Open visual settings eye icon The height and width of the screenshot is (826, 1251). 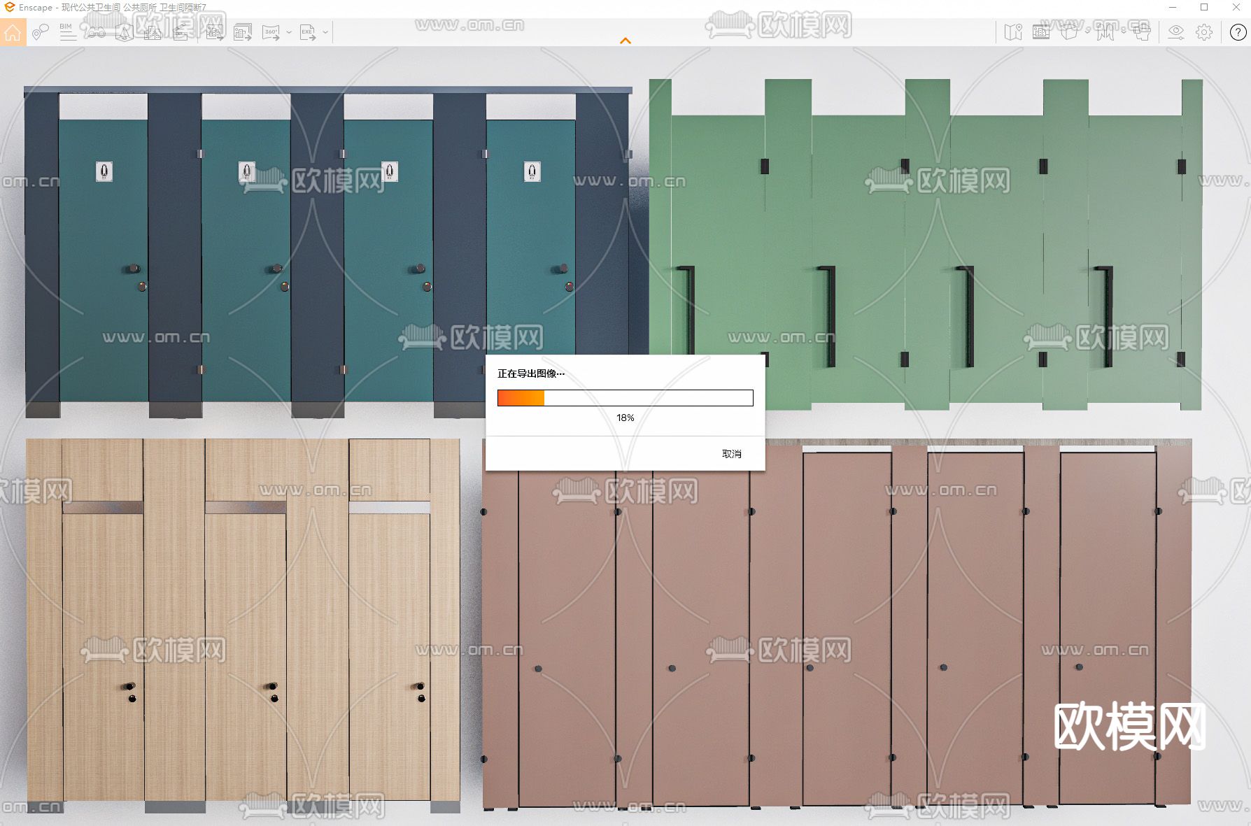coord(1176,32)
